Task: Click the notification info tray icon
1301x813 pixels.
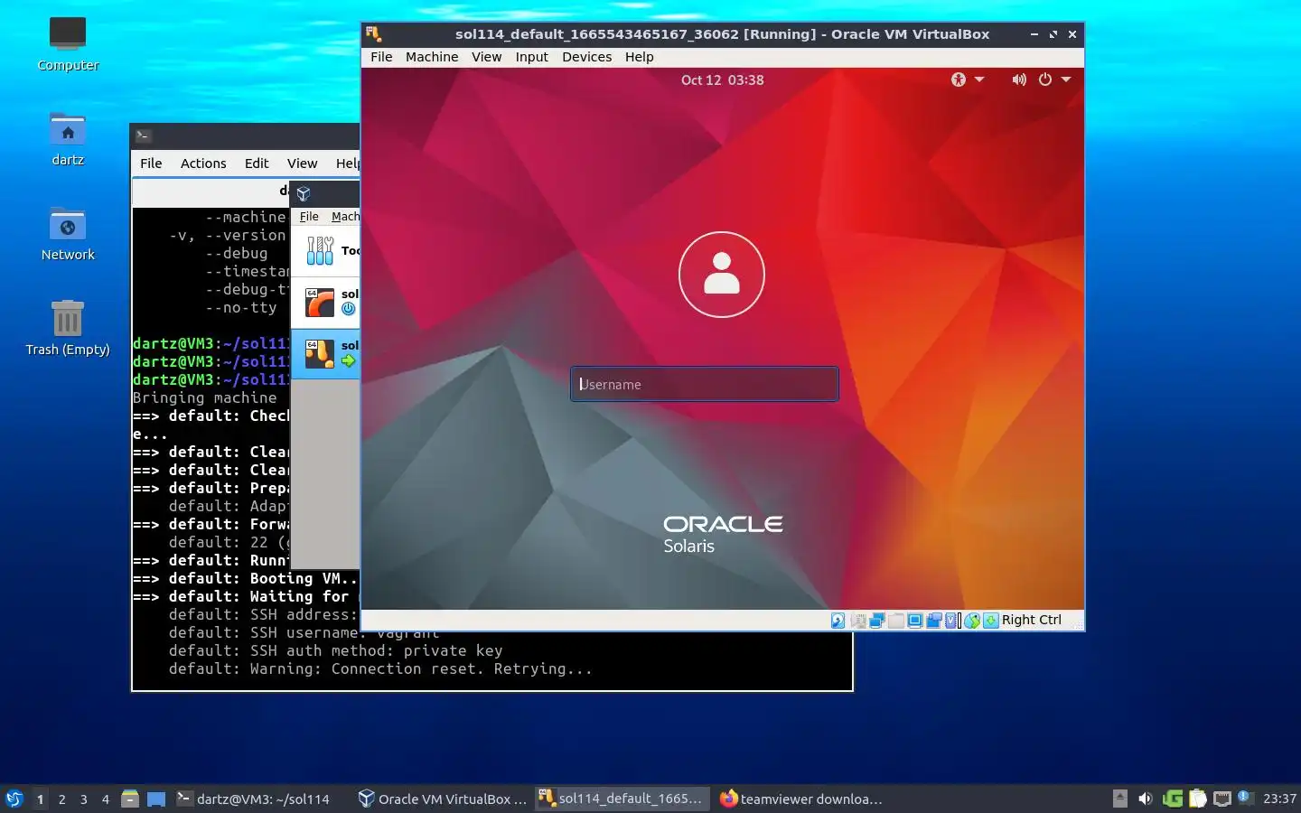Action: pyautogui.click(x=1245, y=797)
